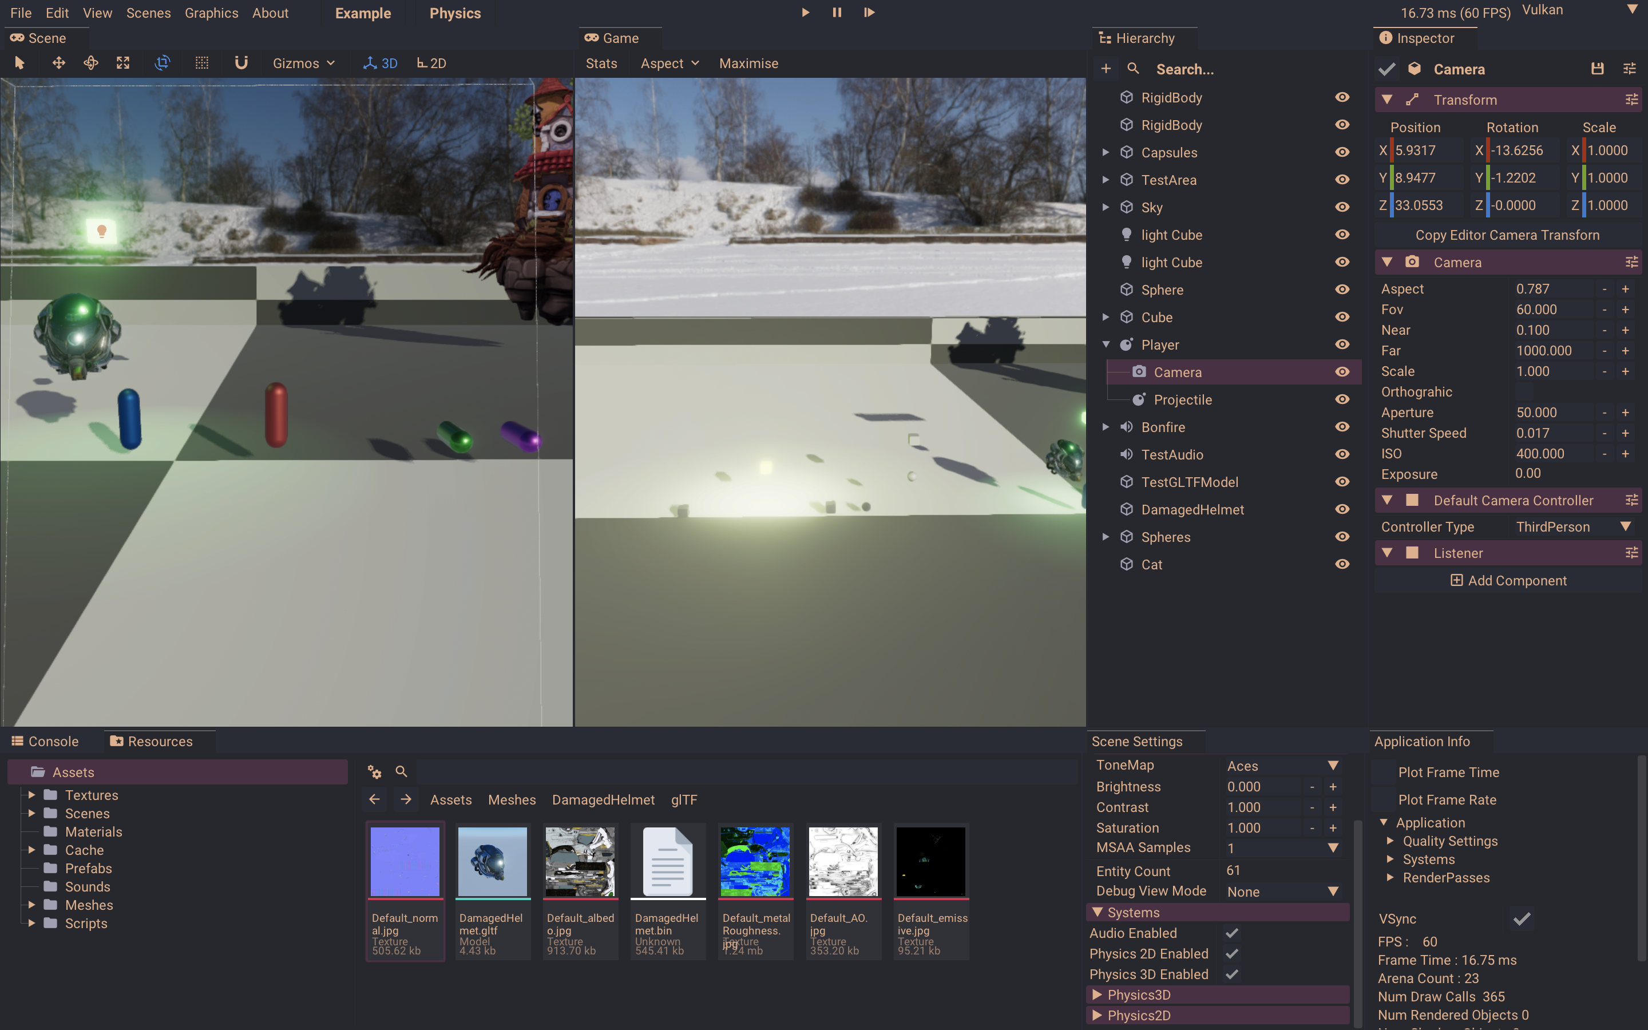Select the universal transform tool
This screenshot has height=1030, width=1648.
[x=162, y=64]
